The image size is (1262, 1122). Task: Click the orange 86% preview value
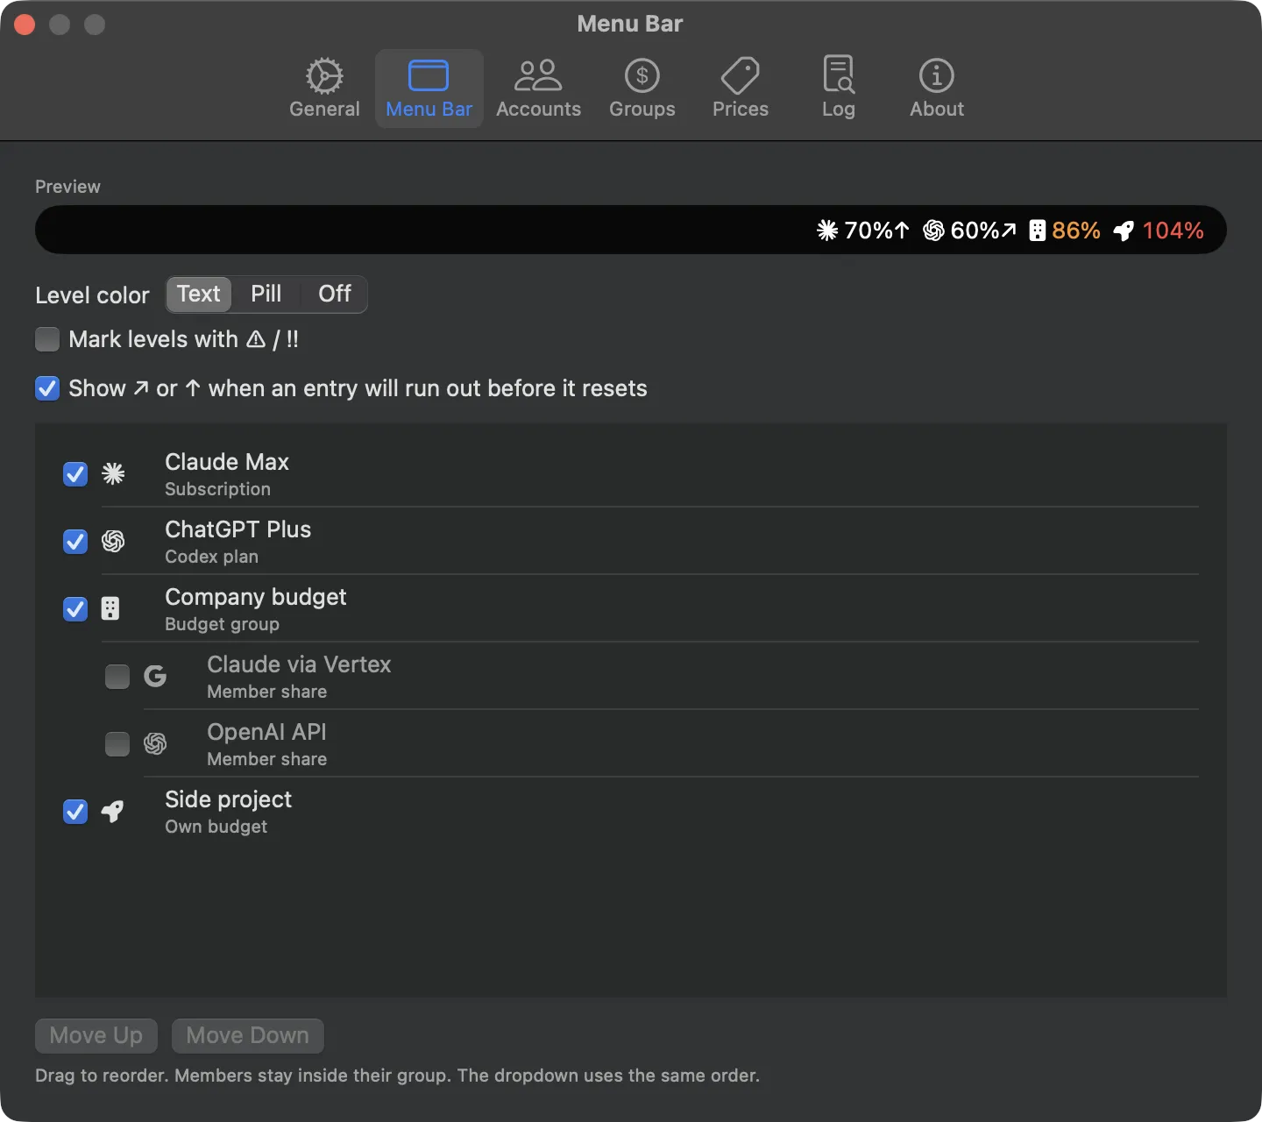1076,231
